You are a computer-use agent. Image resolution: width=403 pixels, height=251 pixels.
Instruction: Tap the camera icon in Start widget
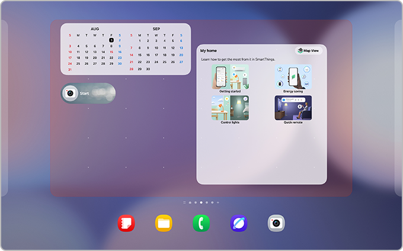(x=70, y=94)
